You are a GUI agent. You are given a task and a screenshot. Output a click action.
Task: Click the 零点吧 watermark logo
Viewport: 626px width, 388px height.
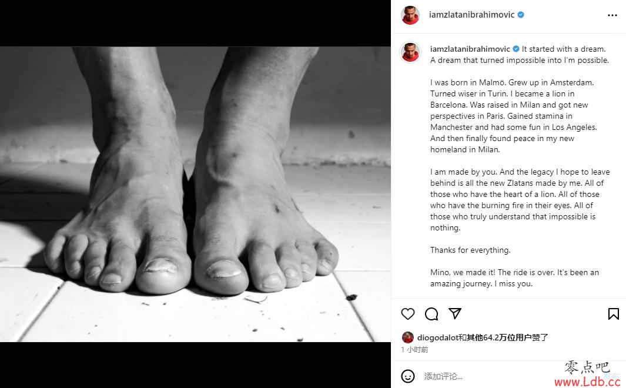pyautogui.click(x=587, y=367)
